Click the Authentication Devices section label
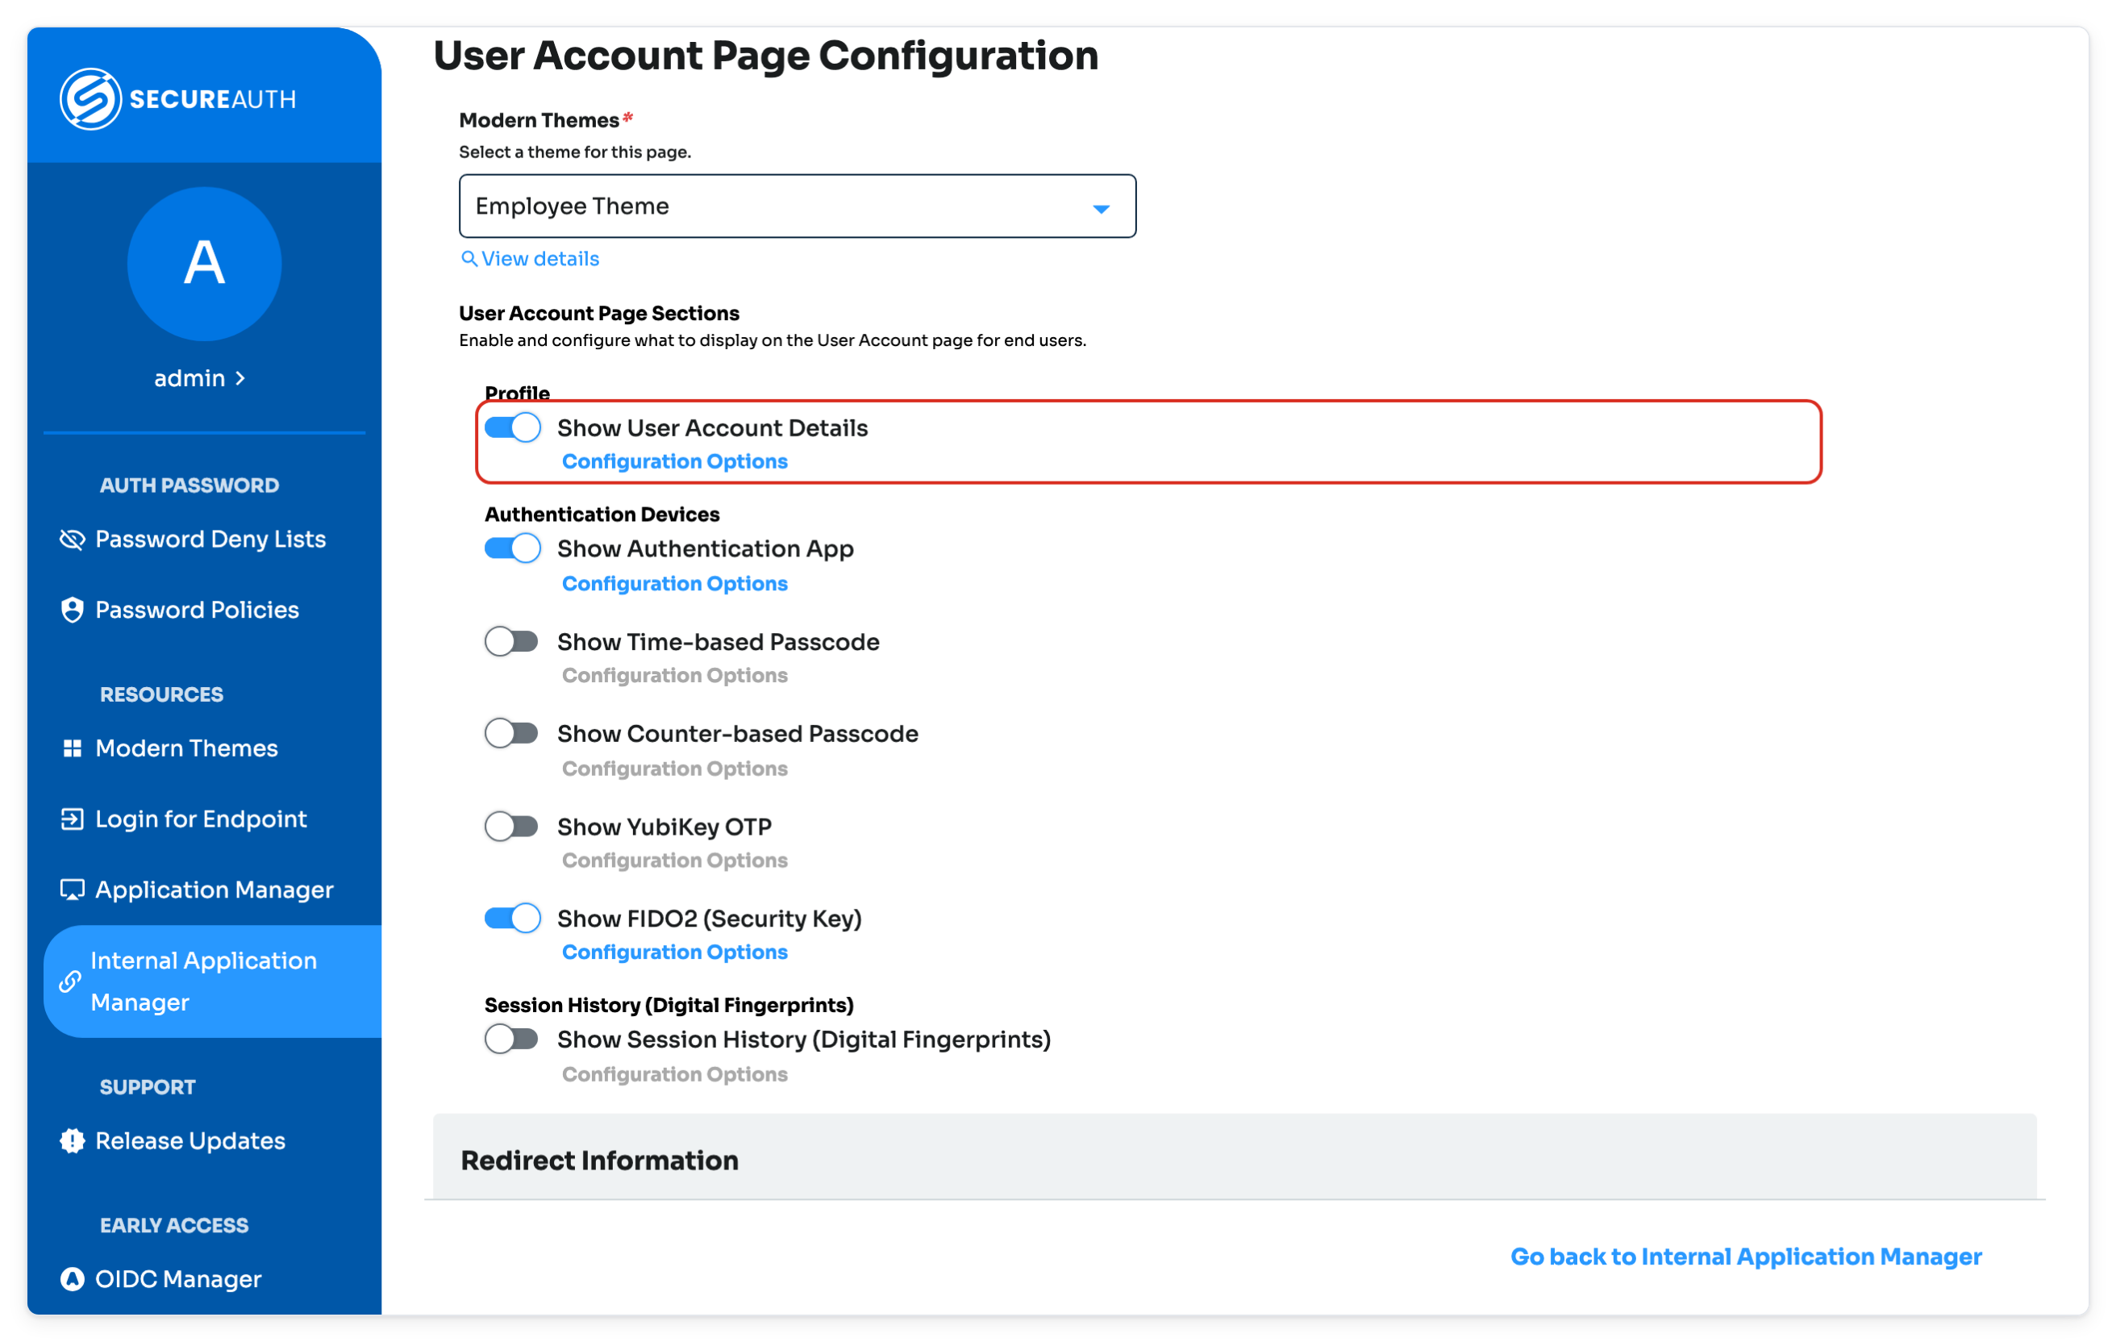 point(602,514)
